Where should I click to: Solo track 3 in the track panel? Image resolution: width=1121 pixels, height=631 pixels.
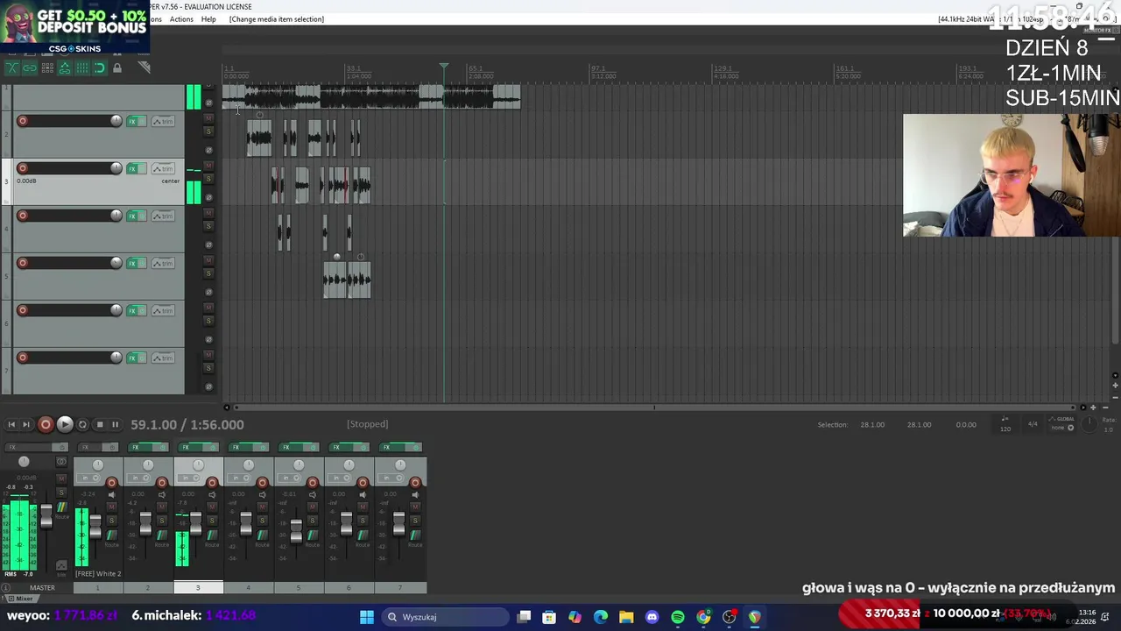coord(208,179)
